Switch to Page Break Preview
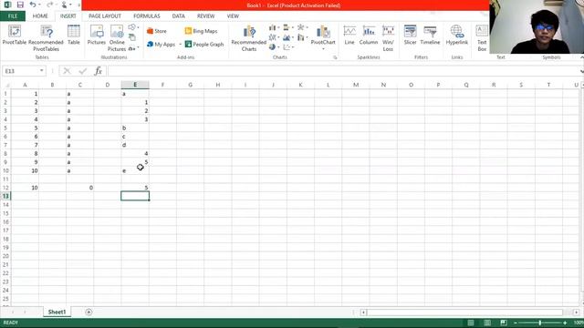The width and height of the screenshot is (584, 328). (504, 323)
